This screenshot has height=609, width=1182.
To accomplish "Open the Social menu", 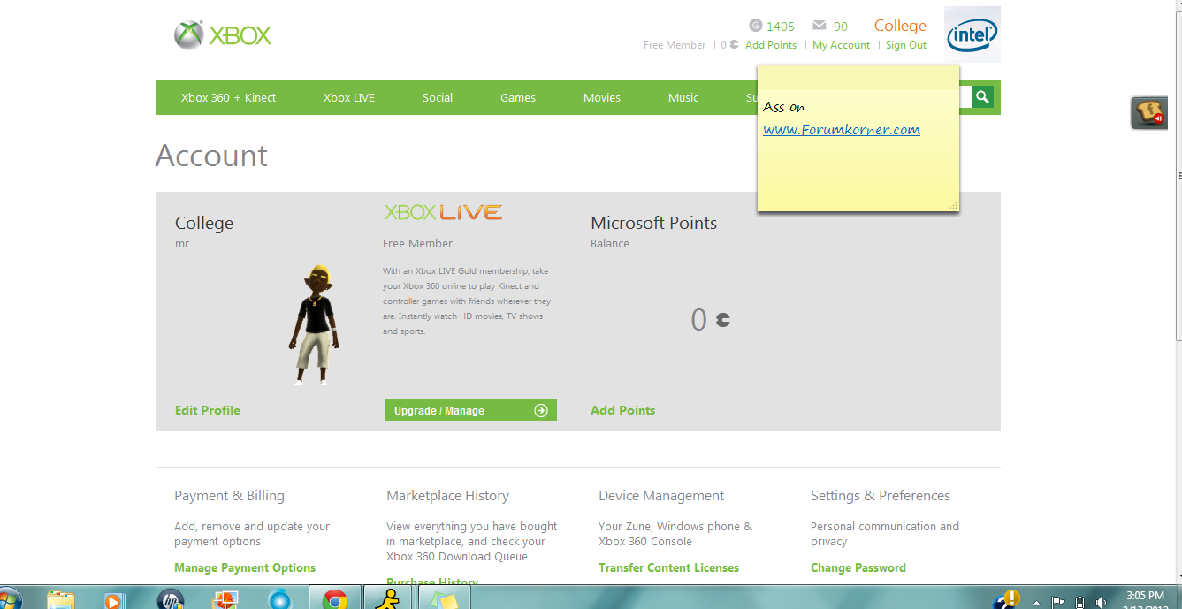I will coord(438,97).
